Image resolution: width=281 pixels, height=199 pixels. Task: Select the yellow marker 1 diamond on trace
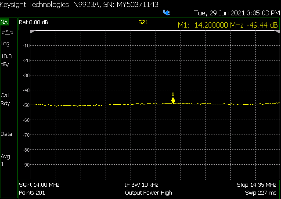click(173, 100)
